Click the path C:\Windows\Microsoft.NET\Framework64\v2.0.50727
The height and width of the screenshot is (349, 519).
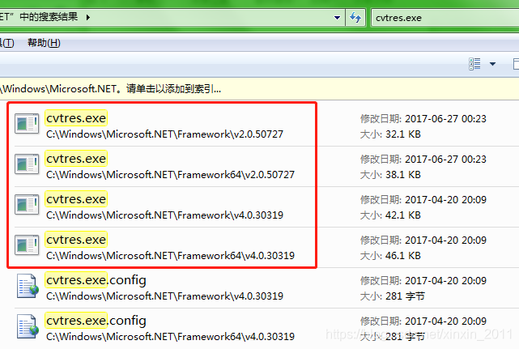[x=171, y=175]
